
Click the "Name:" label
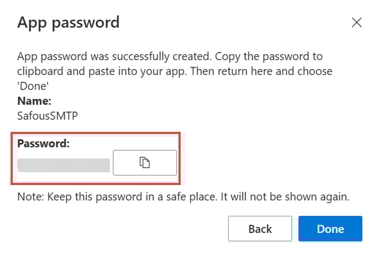coord(34,101)
